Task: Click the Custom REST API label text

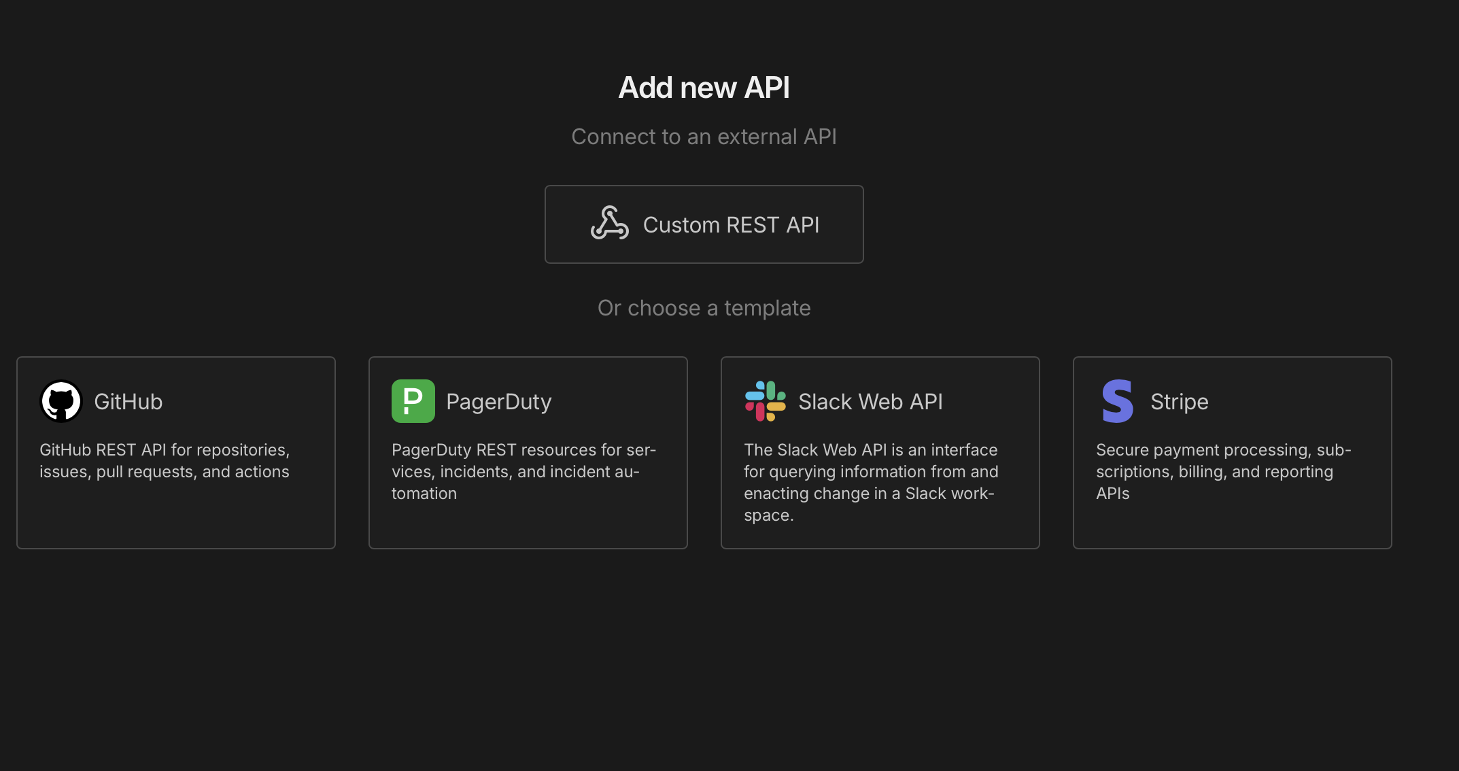Action: (731, 225)
